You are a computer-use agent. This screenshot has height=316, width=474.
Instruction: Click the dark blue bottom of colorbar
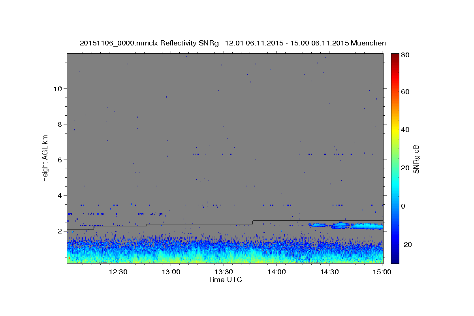click(395, 260)
